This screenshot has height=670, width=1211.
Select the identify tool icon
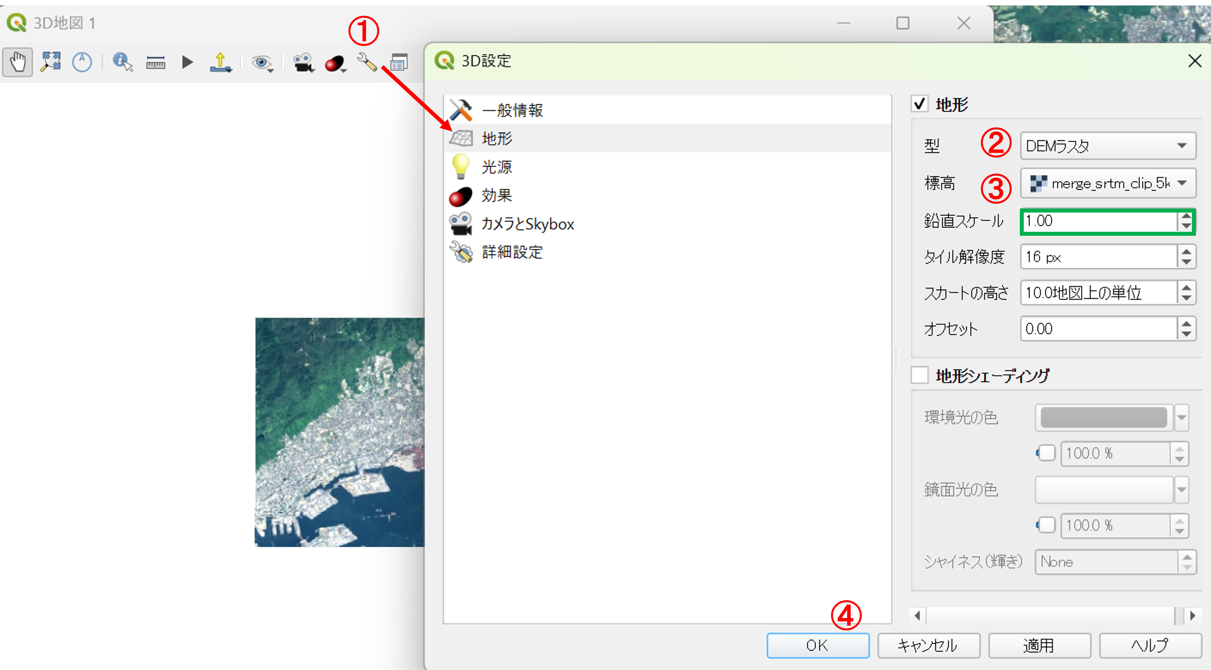[x=122, y=62]
